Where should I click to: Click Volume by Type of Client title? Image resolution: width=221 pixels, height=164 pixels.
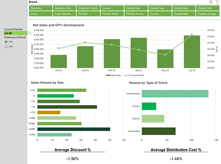click(148, 83)
